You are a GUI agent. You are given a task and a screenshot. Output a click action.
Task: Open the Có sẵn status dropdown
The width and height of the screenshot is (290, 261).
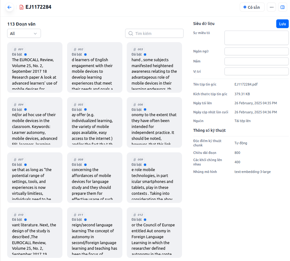252,7
